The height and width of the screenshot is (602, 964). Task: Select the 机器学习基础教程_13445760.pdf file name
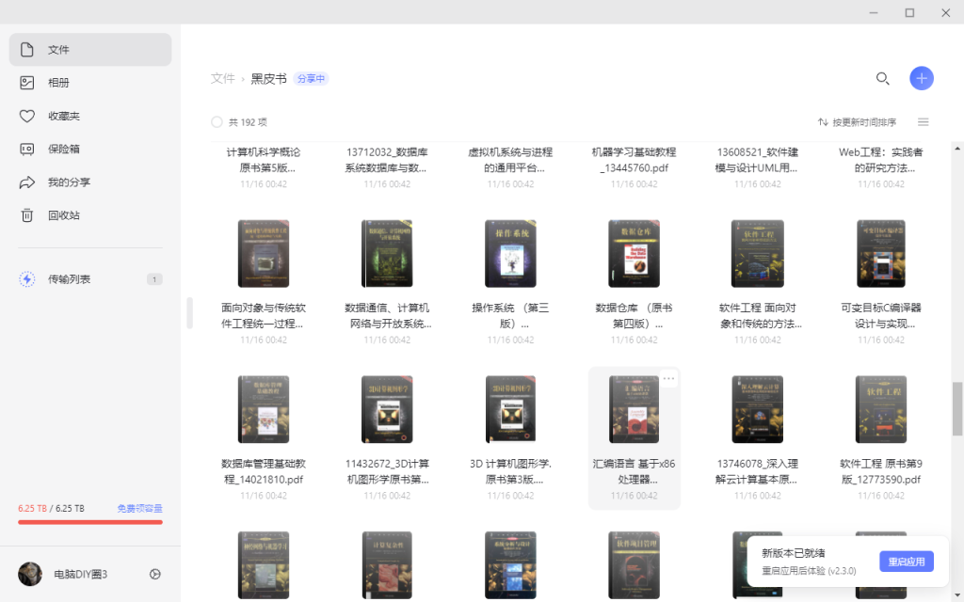[x=634, y=160]
